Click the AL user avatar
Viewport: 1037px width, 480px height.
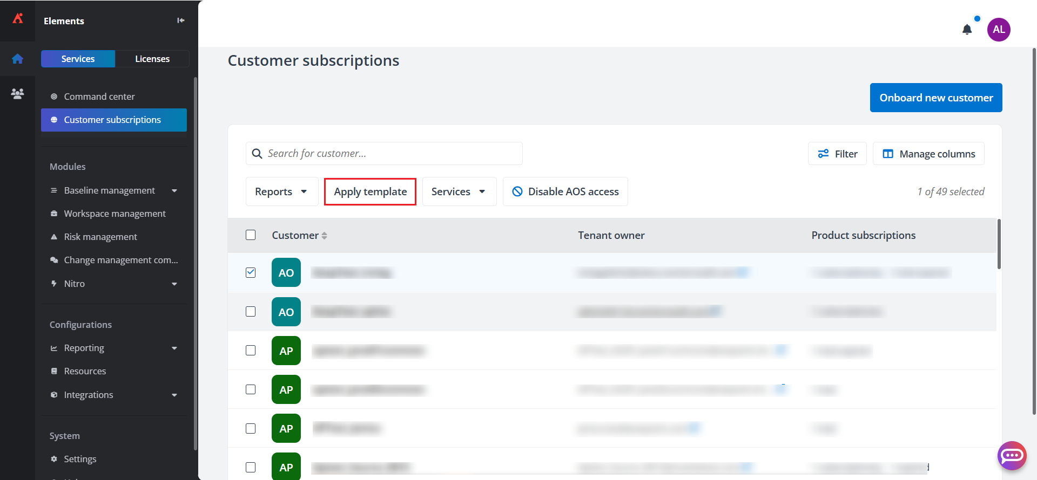(x=999, y=30)
